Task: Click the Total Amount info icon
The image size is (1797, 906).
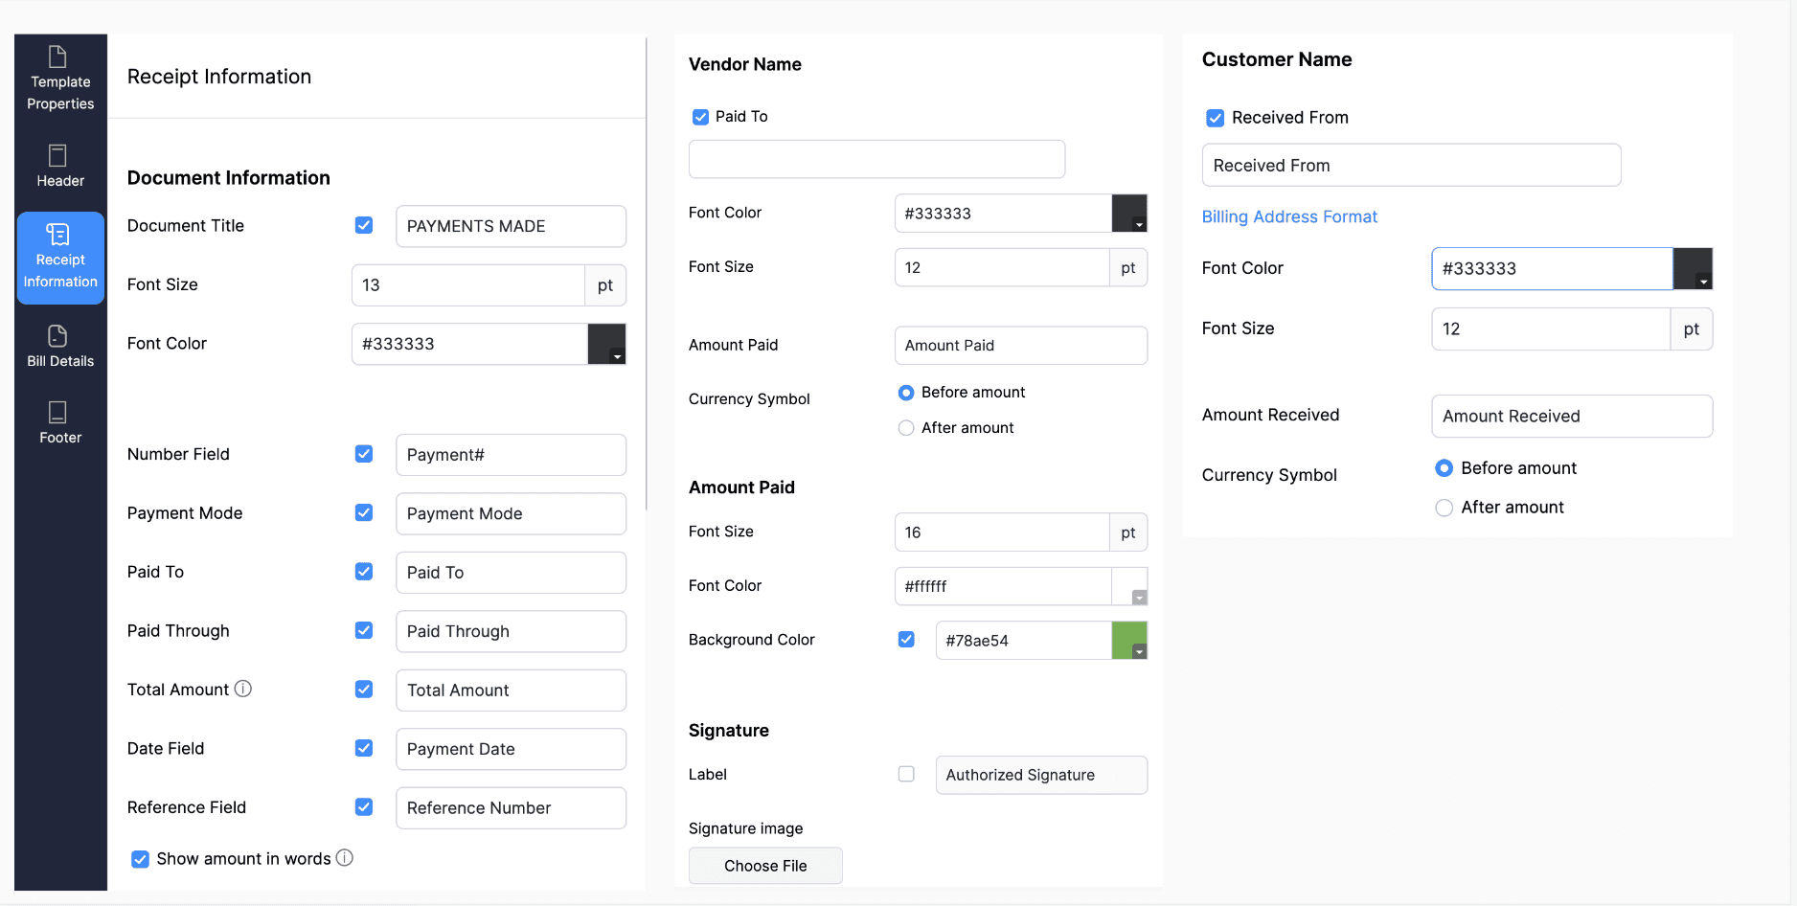Action: (243, 689)
